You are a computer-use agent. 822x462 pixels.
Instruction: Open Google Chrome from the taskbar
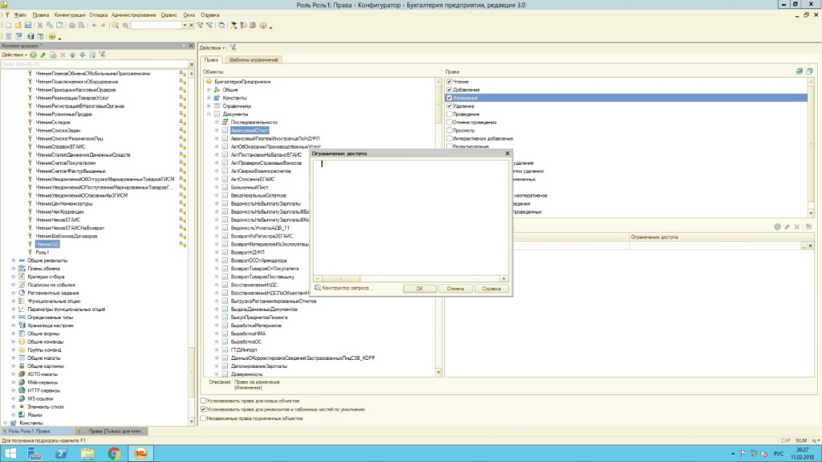pyautogui.click(x=114, y=454)
